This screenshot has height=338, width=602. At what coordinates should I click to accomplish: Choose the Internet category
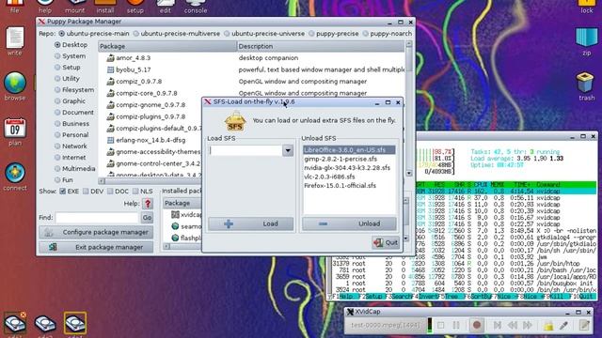point(71,158)
